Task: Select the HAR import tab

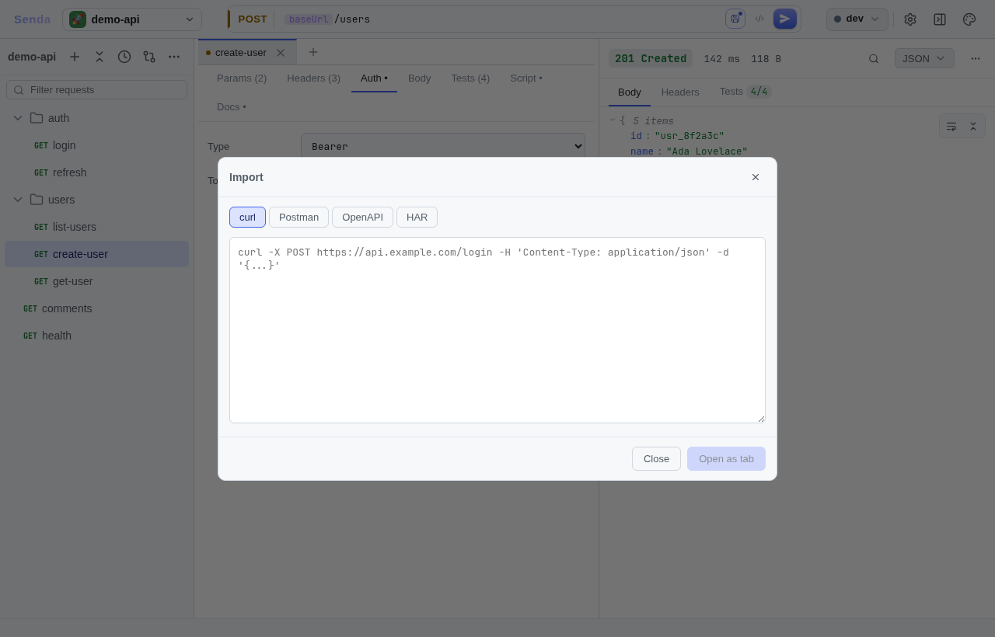Action: [x=417, y=217]
